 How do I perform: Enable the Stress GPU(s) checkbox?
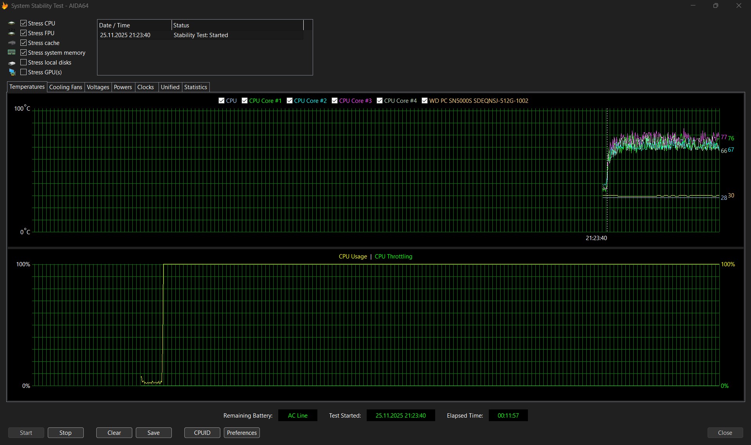pos(23,72)
